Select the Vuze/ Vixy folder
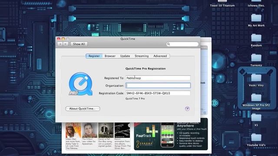This screenshot has height=156, width=278. [x=256, y=80]
